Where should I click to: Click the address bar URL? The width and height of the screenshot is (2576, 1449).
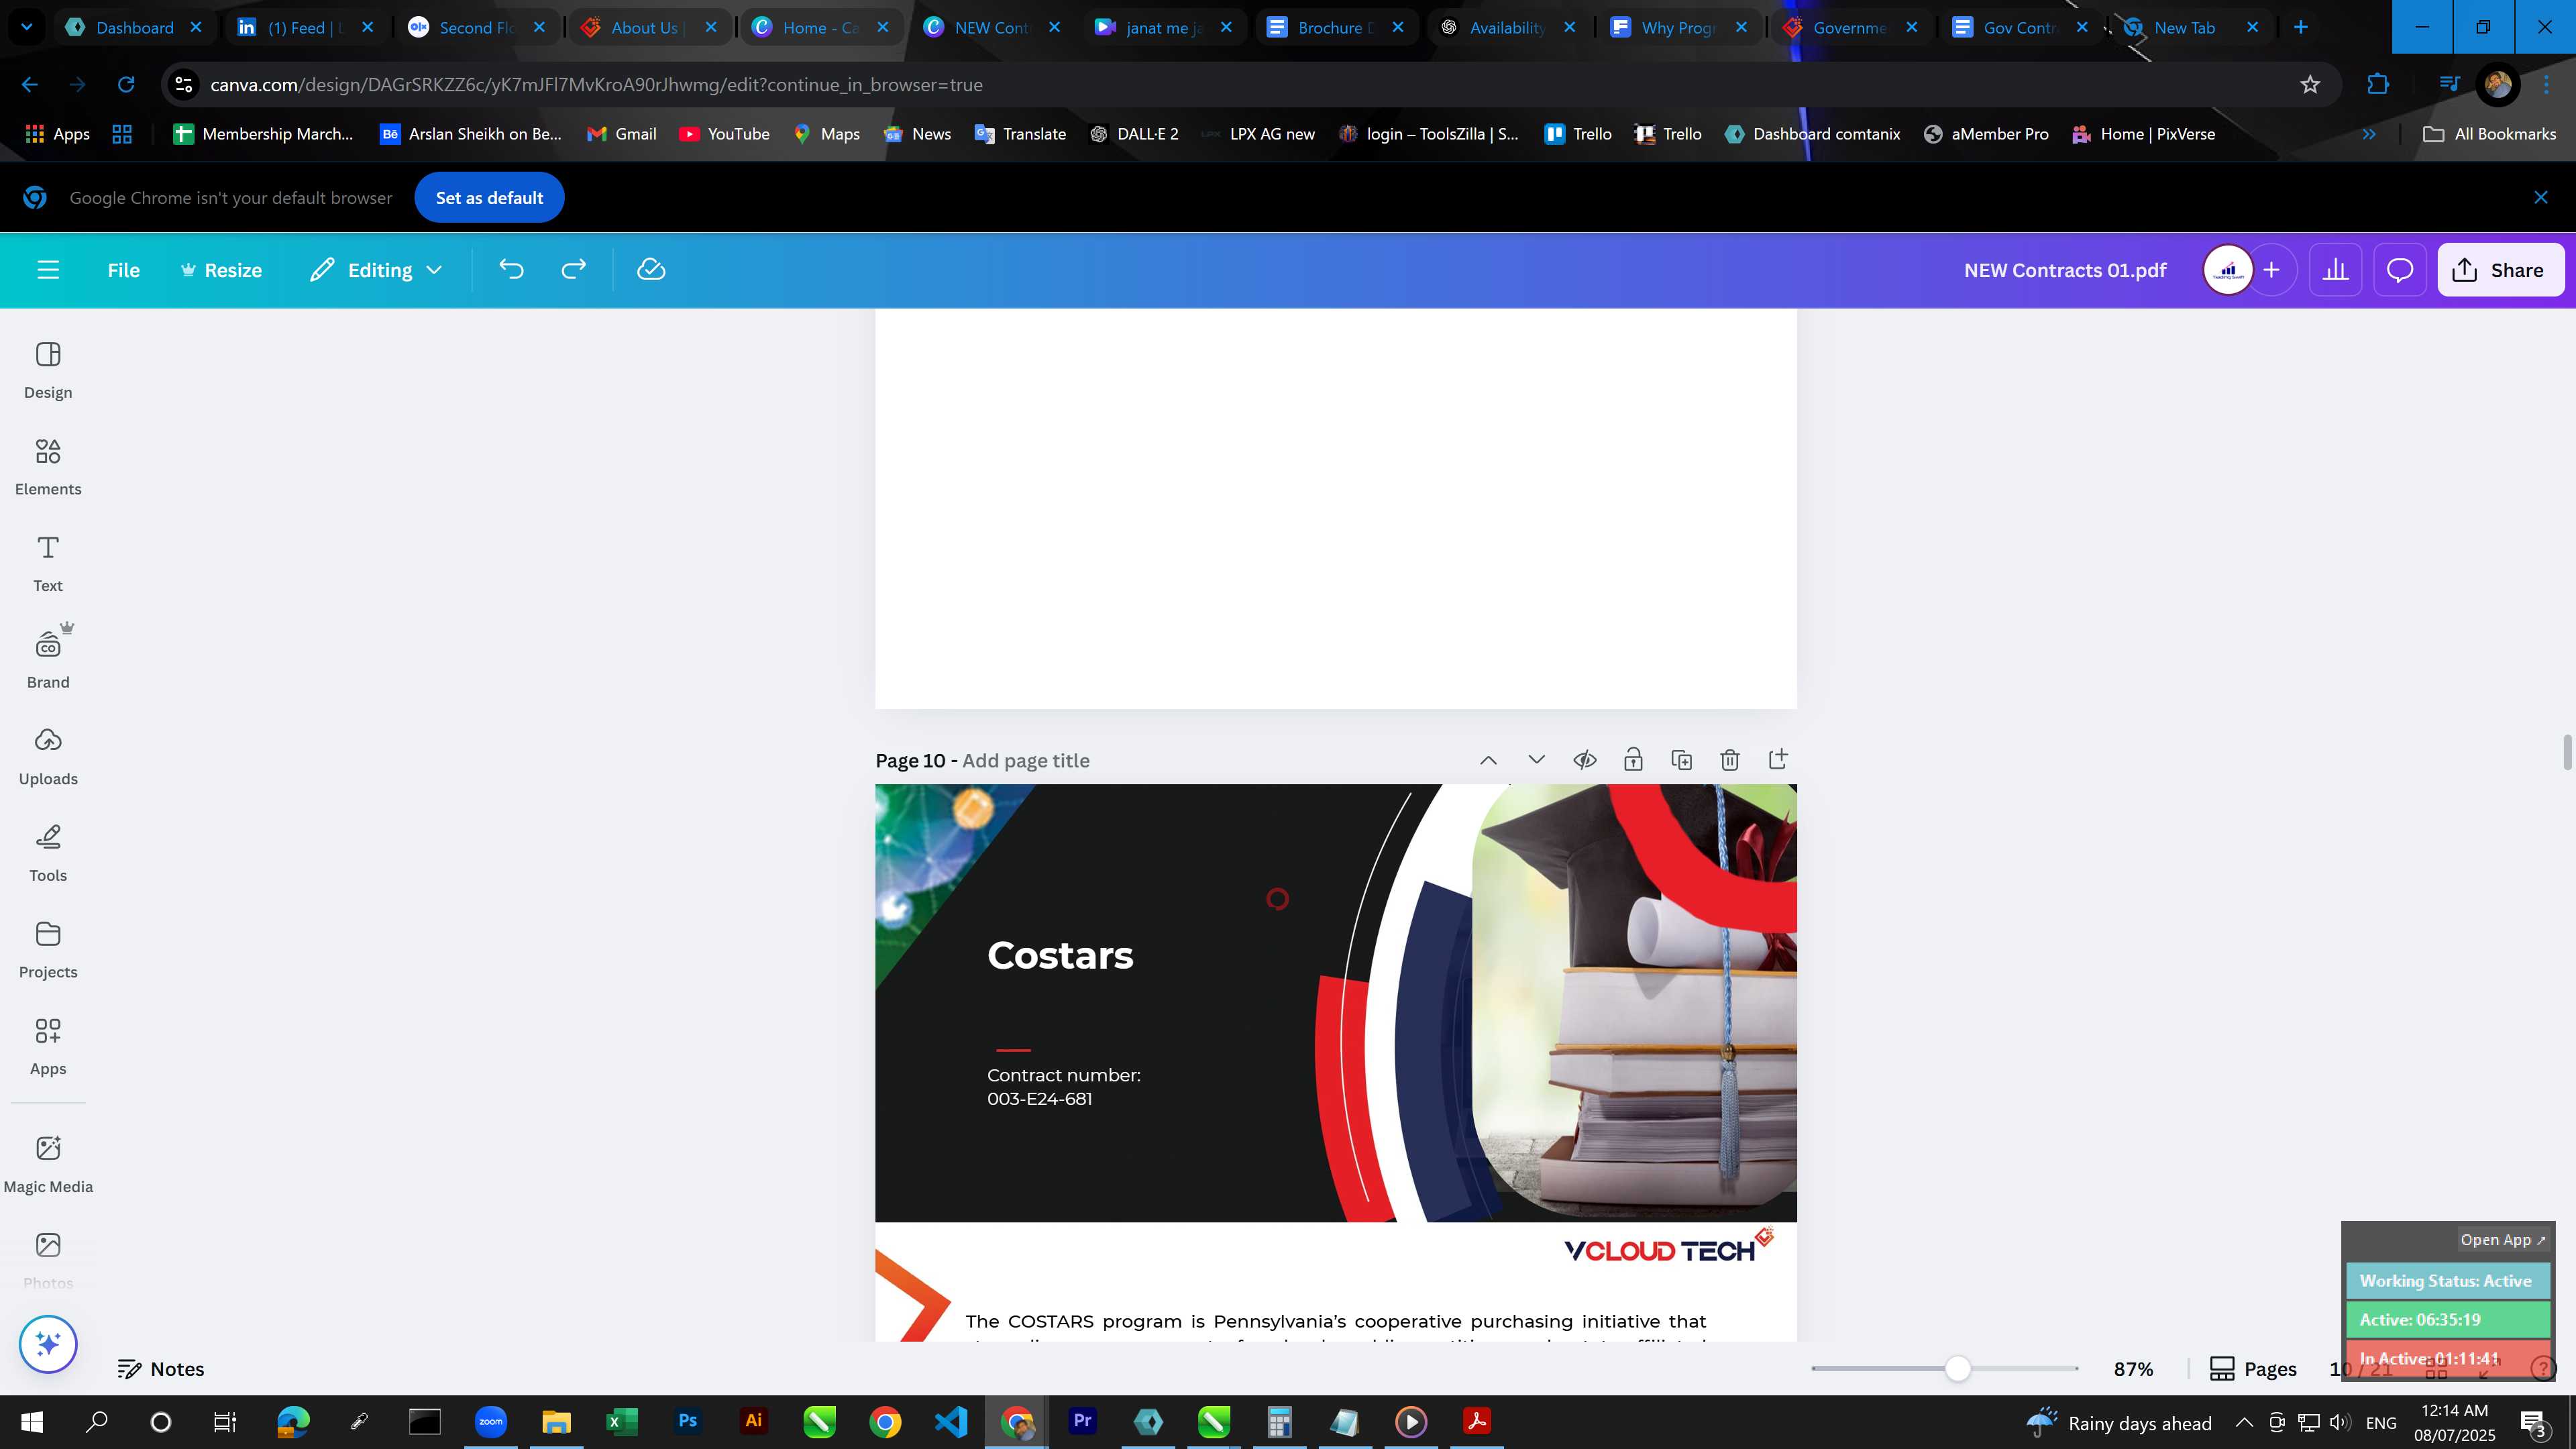(x=596, y=85)
